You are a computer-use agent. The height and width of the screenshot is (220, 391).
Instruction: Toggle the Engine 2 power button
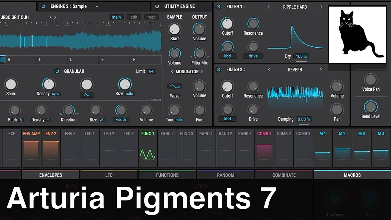[x=43, y=6]
